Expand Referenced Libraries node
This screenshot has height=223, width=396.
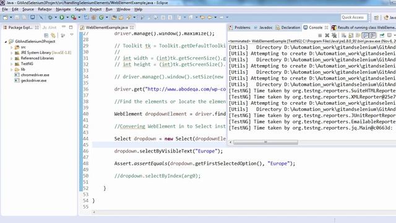click(x=11, y=58)
